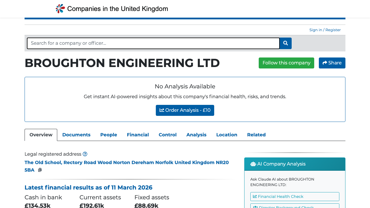Click the Register link
Screen dimensions: 370x208
pos(333,30)
